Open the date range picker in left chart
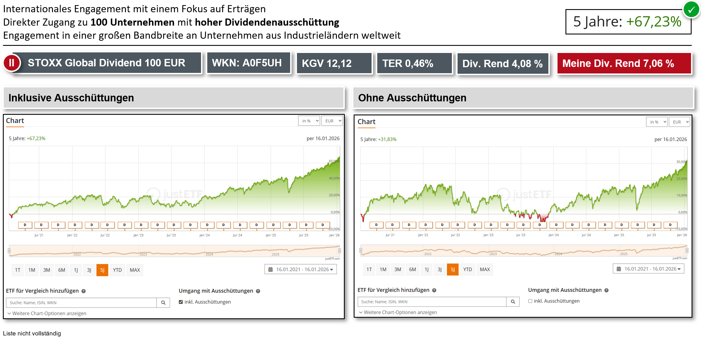701x338 pixels. (301, 269)
